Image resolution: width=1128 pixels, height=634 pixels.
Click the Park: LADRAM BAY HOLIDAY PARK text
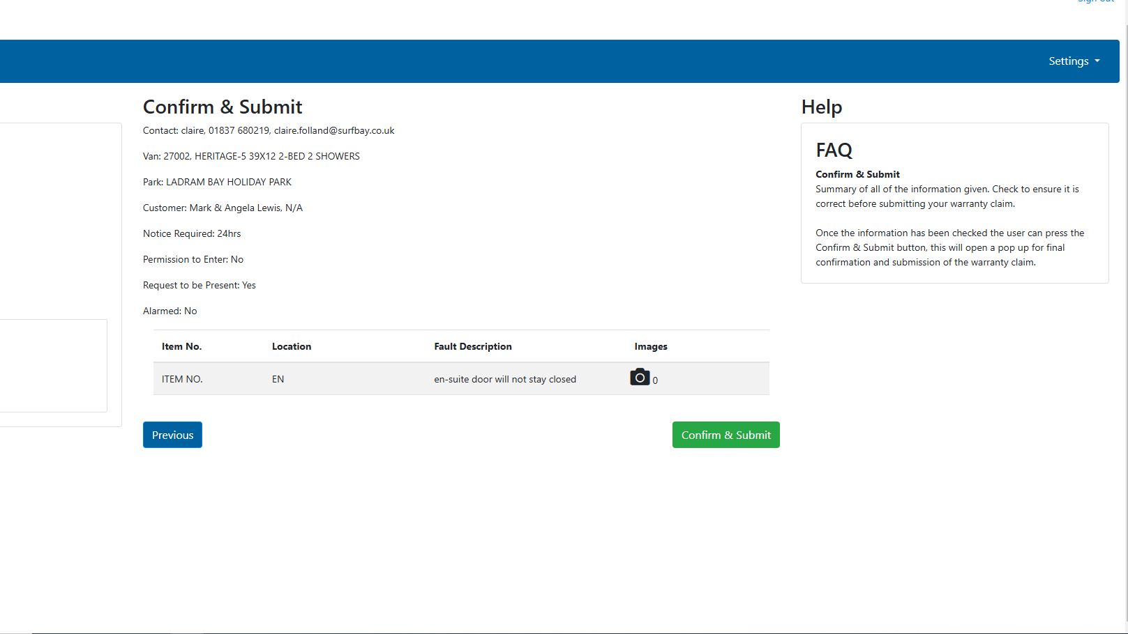coord(217,182)
